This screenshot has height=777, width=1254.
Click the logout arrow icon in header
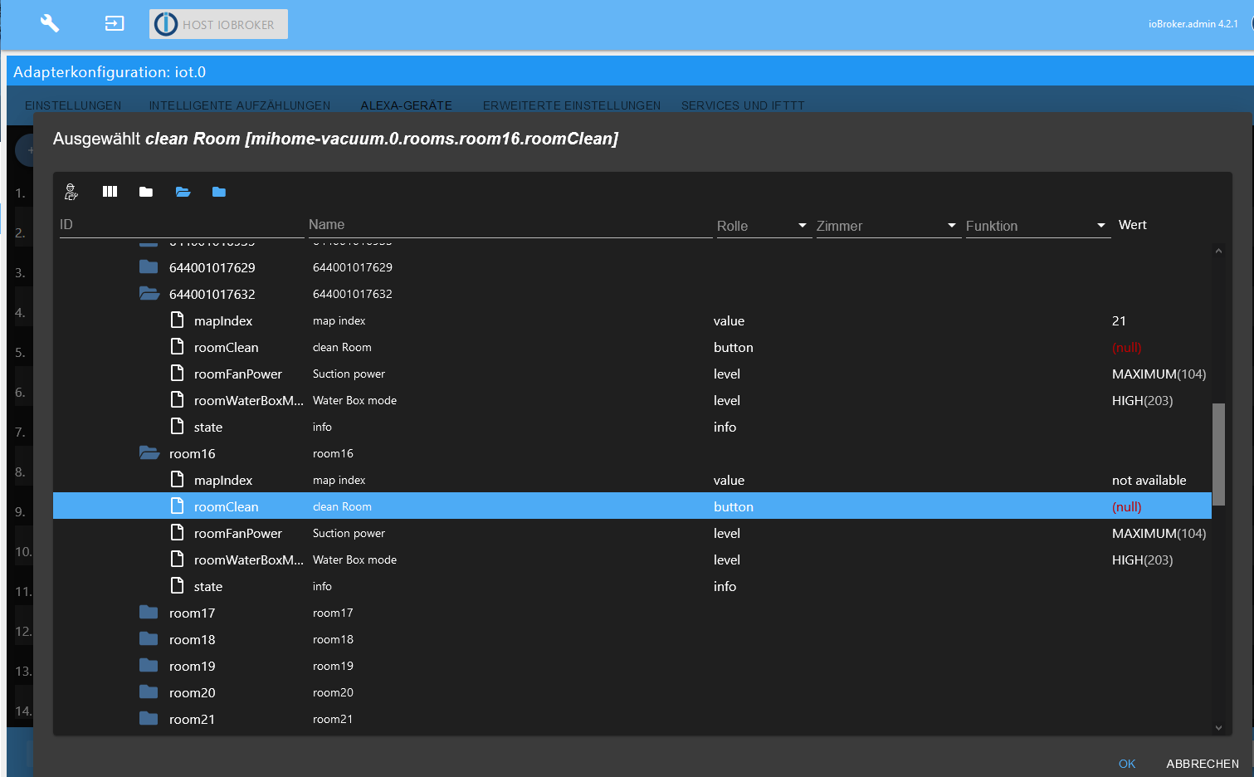pyautogui.click(x=115, y=23)
